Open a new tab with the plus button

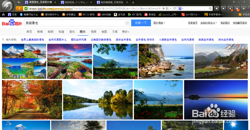click(x=133, y=2)
